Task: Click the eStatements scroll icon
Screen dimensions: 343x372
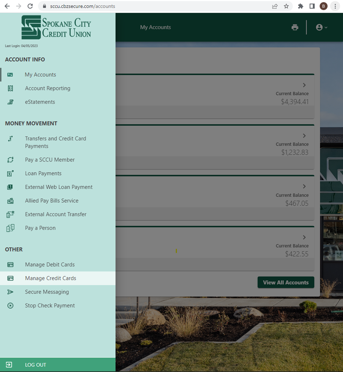Action: (11, 102)
